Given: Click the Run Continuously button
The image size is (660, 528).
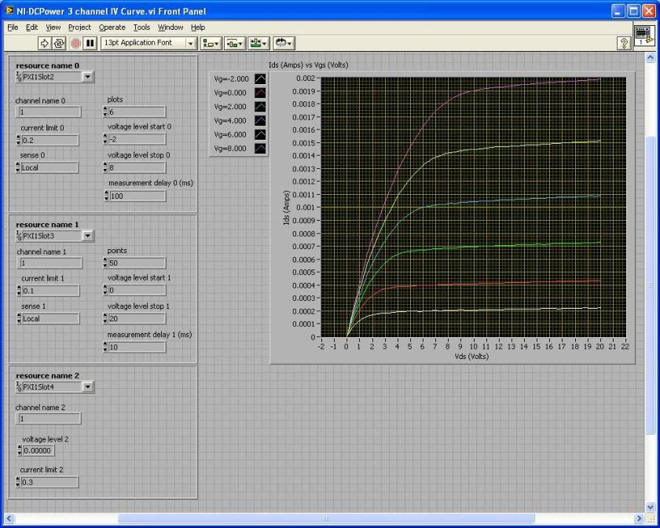Looking at the screenshot, I should pyautogui.click(x=60, y=43).
